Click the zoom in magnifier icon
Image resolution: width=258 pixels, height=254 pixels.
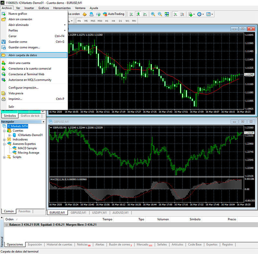[153, 14]
